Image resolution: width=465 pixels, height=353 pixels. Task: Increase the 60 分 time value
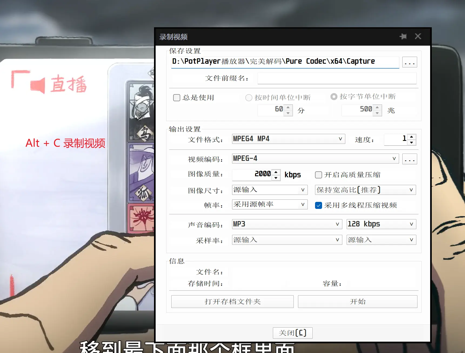click(x=288, y=107)
